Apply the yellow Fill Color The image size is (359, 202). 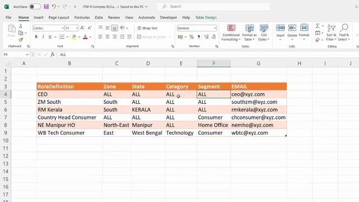[x=74, y=36]
